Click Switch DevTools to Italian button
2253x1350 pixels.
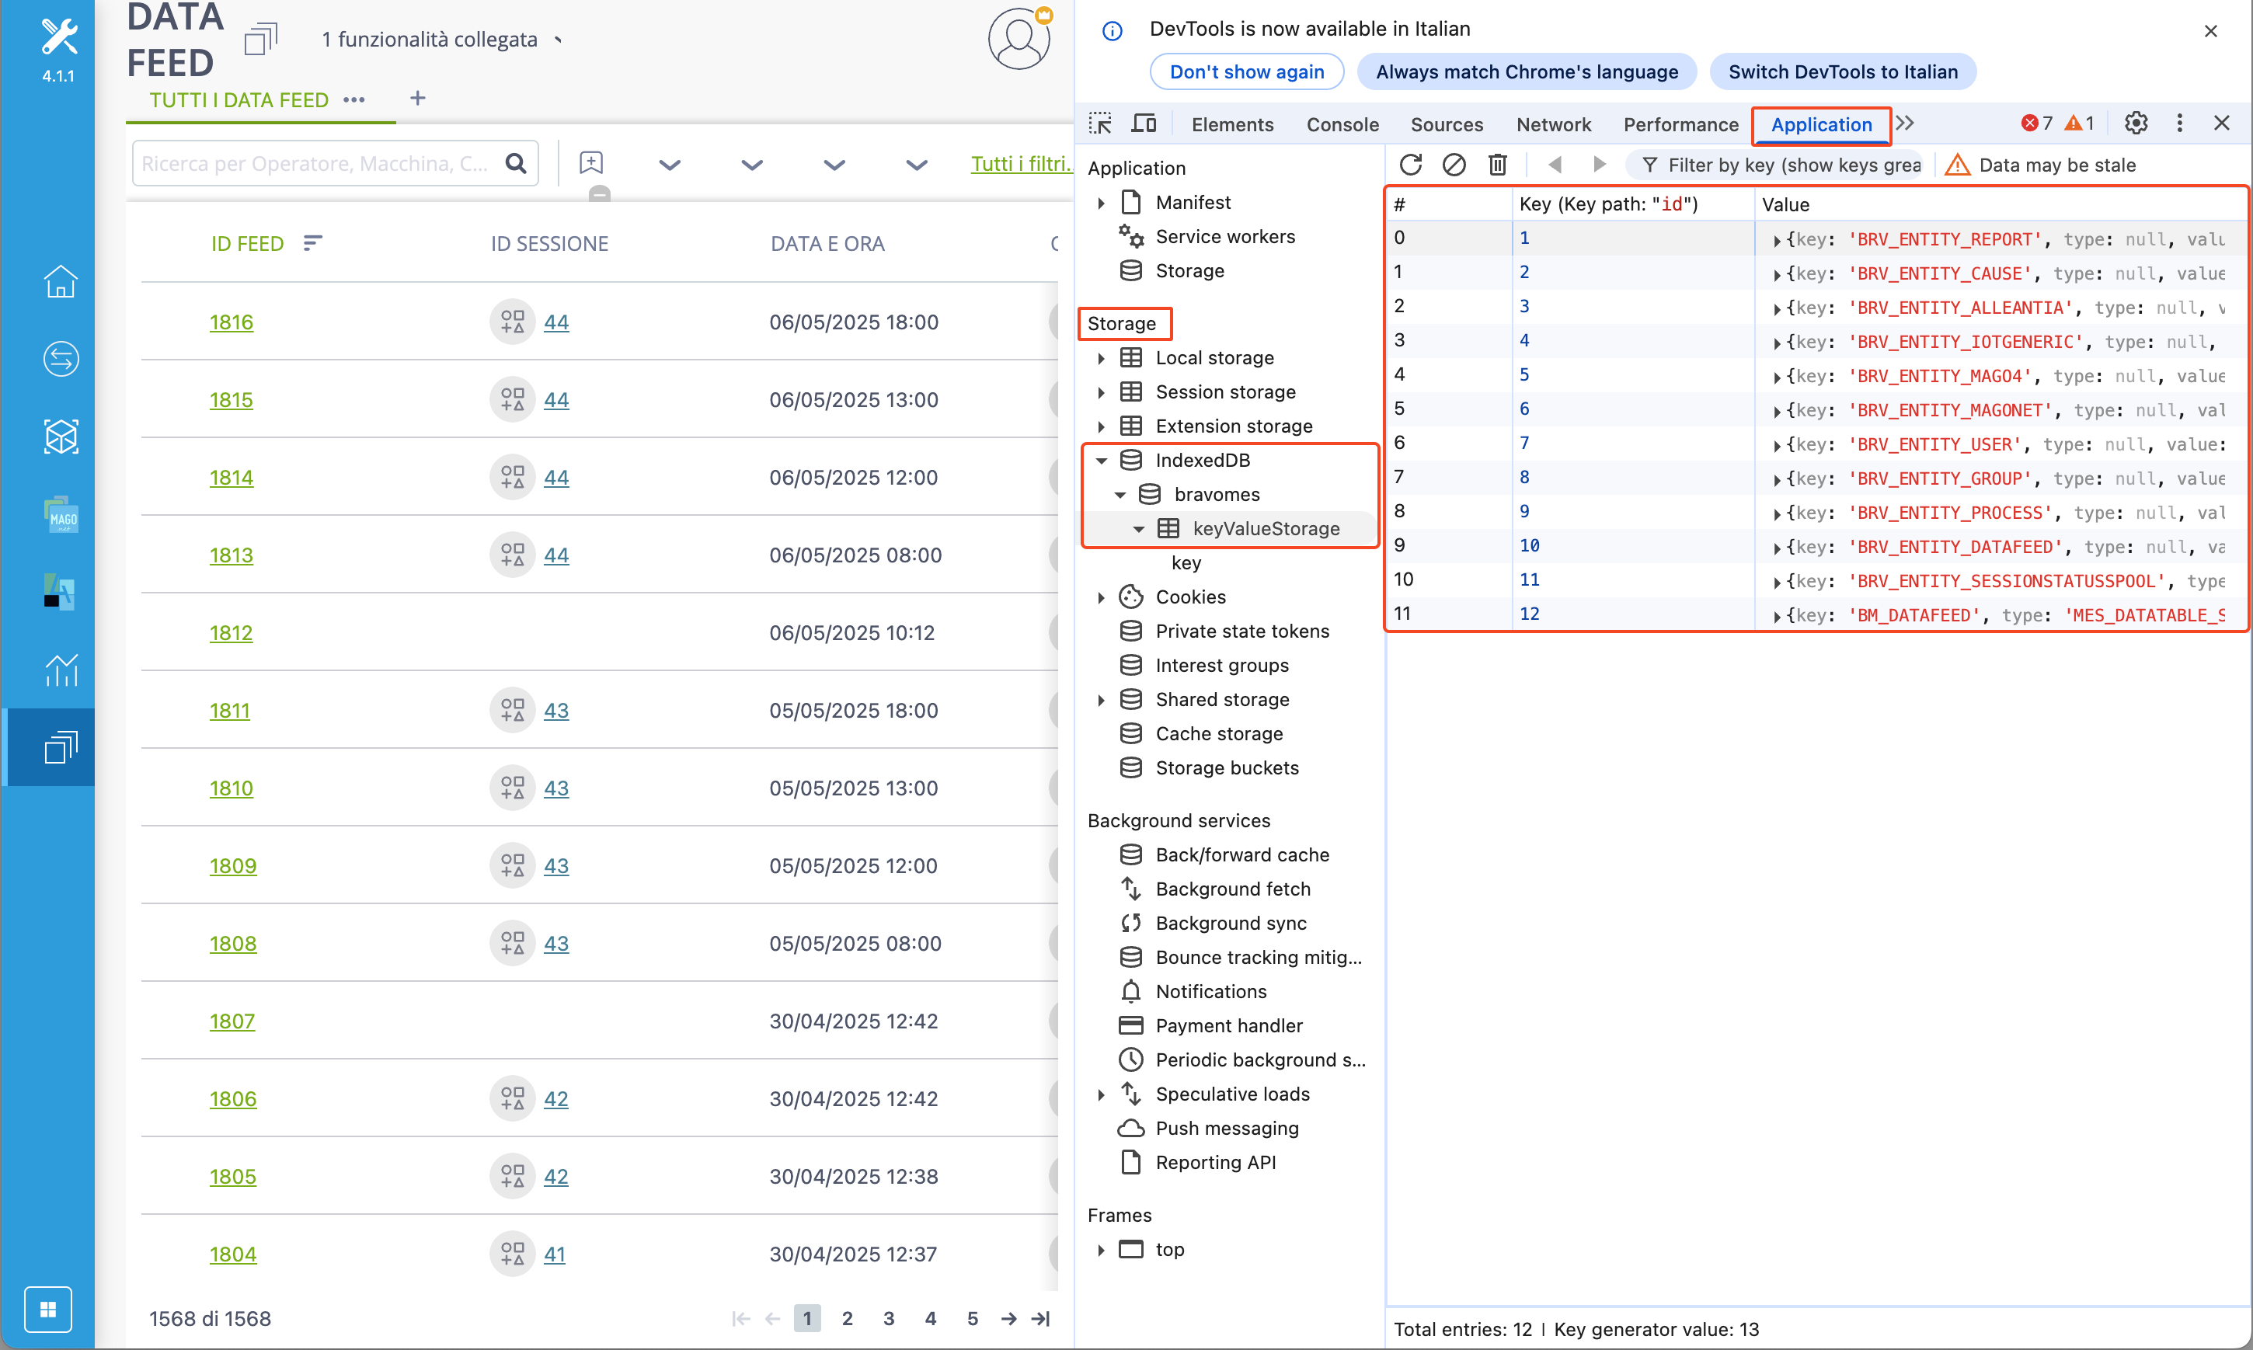tap(1843, 72)
